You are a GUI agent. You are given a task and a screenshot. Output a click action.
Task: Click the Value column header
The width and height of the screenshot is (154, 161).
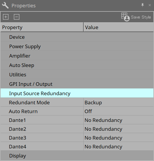(x=118, y=27)
